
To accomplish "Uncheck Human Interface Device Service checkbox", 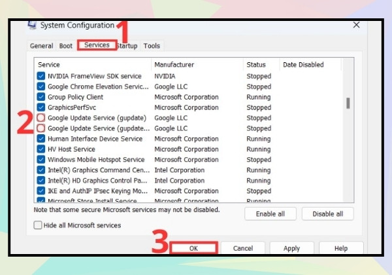I will 41,139.
